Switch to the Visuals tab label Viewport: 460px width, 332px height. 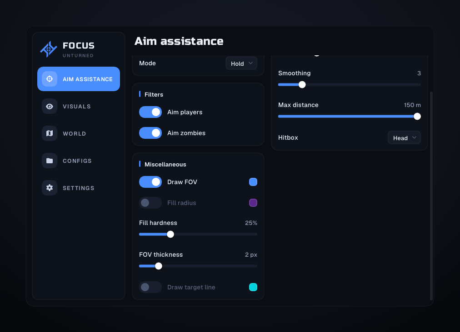point(77,107)
